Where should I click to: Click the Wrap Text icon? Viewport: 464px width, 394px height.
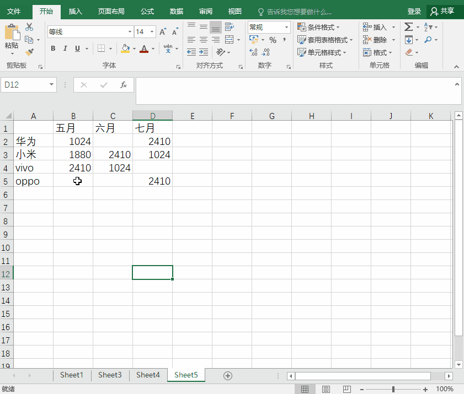pos(229,27)
